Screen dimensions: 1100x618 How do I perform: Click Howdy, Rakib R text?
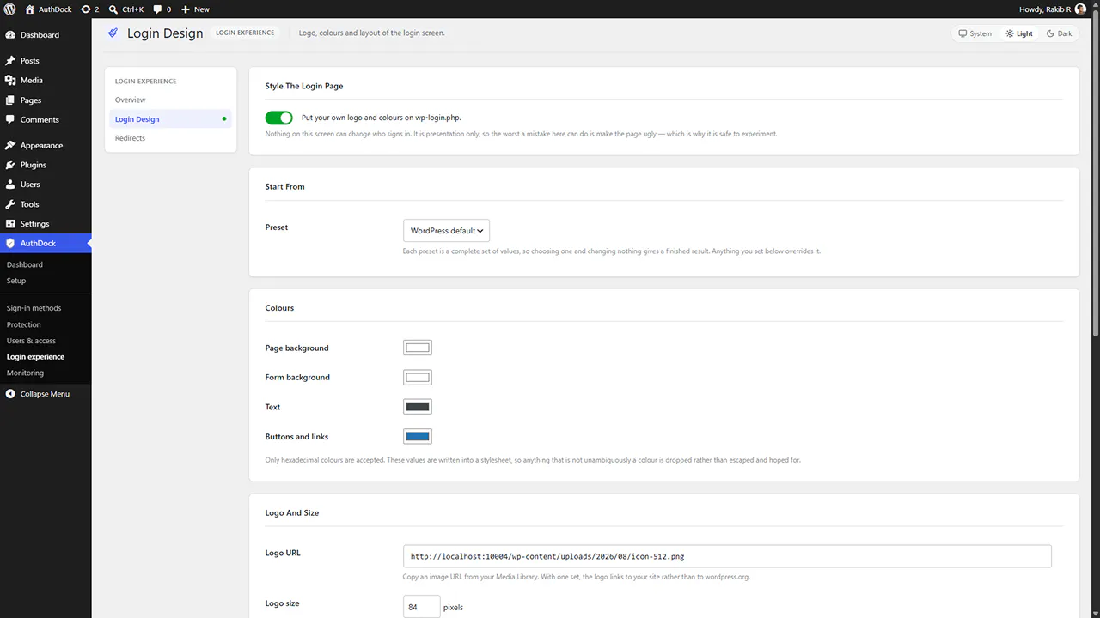coord(1045,9)
